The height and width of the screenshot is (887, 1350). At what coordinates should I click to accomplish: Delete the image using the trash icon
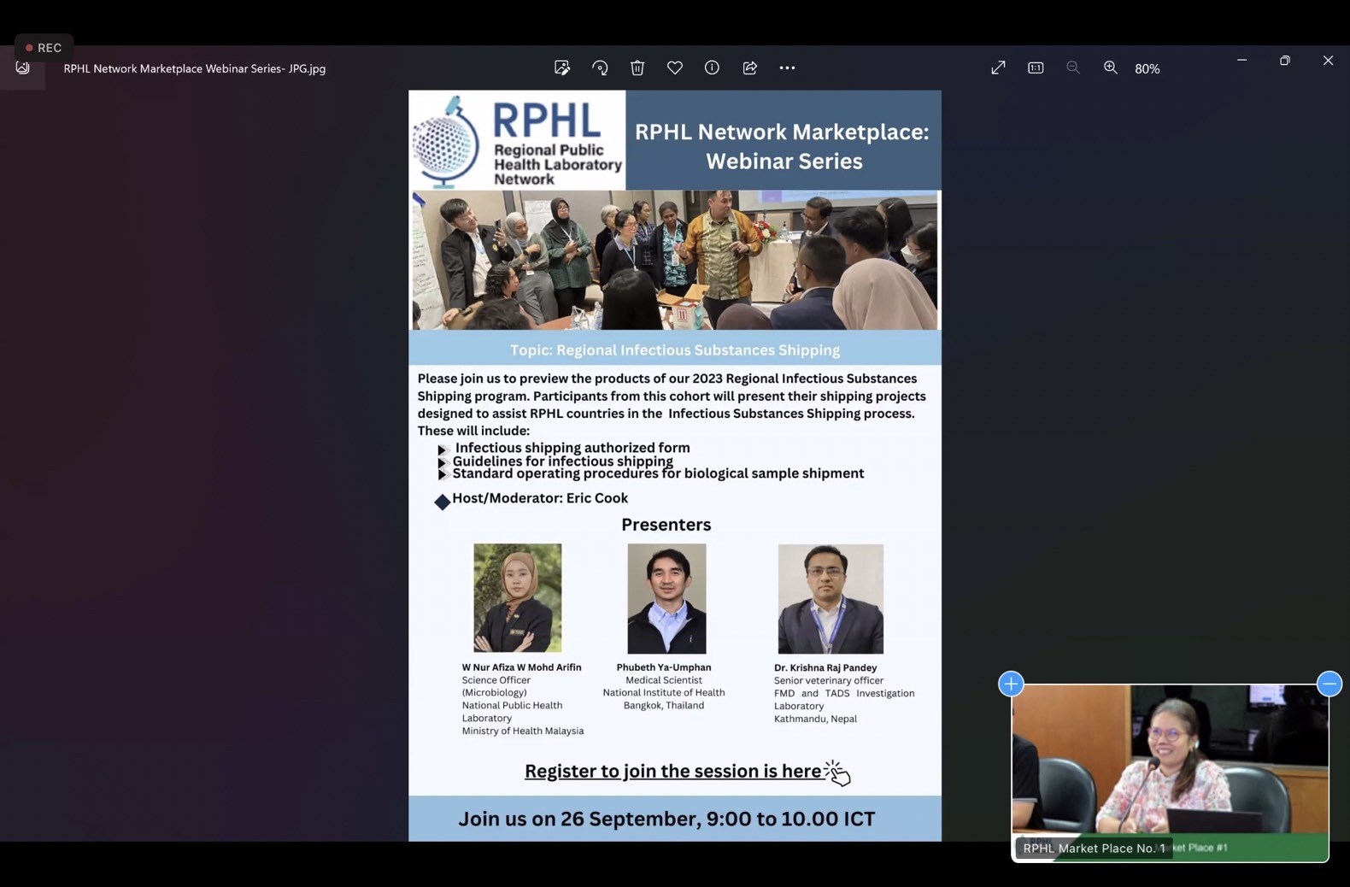coord(637,68)
